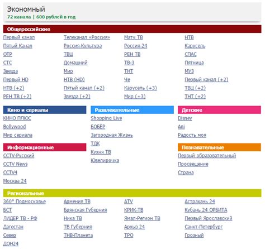This screenshot has width=265, height=249.
Task: Open Кубань 24 ОРБИТА link
Action: (206, 210)
